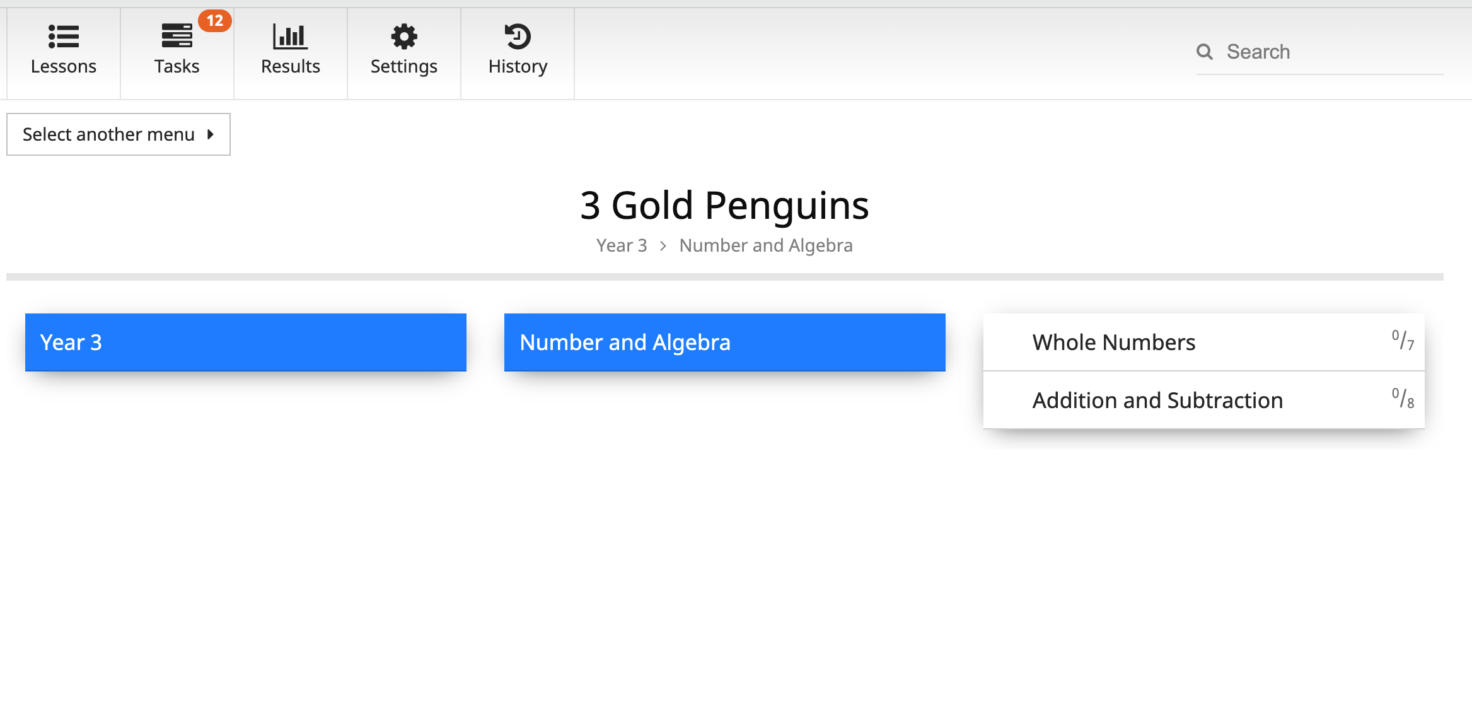This screenshot has width=1472, height=719.
Task: Open the Tasks stack icon
Action: click(x=177, y=37)
